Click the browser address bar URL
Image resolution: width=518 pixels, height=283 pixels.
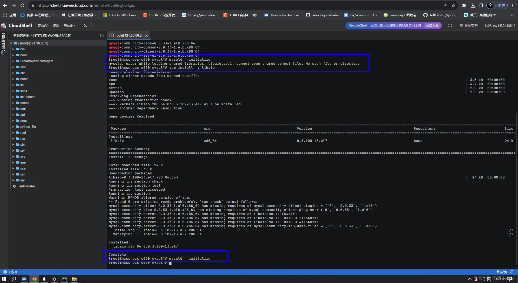coord(86,5)
